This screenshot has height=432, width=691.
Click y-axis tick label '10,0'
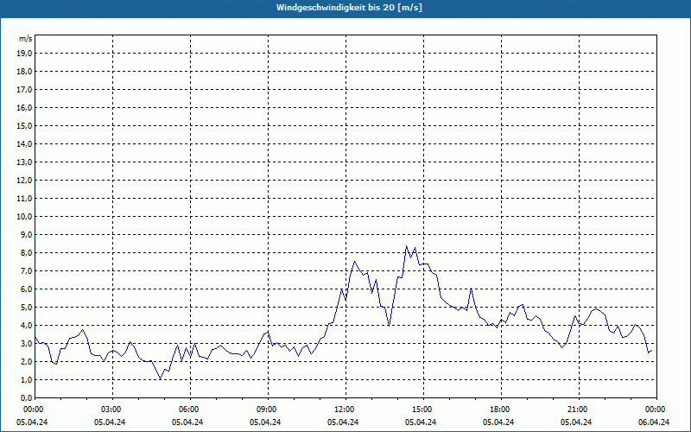pyautogui.click(x=24, y=217)
